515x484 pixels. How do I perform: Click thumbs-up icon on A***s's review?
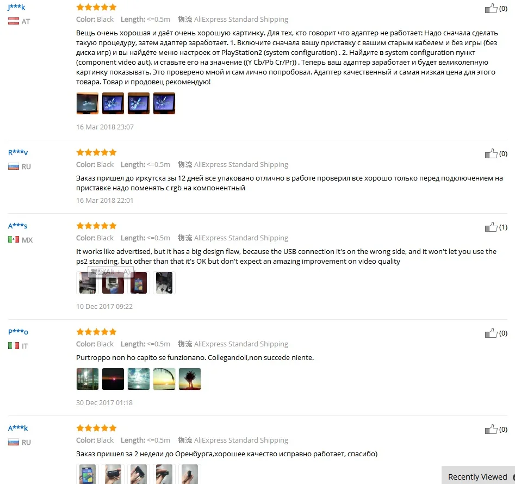tap(491, 227)
